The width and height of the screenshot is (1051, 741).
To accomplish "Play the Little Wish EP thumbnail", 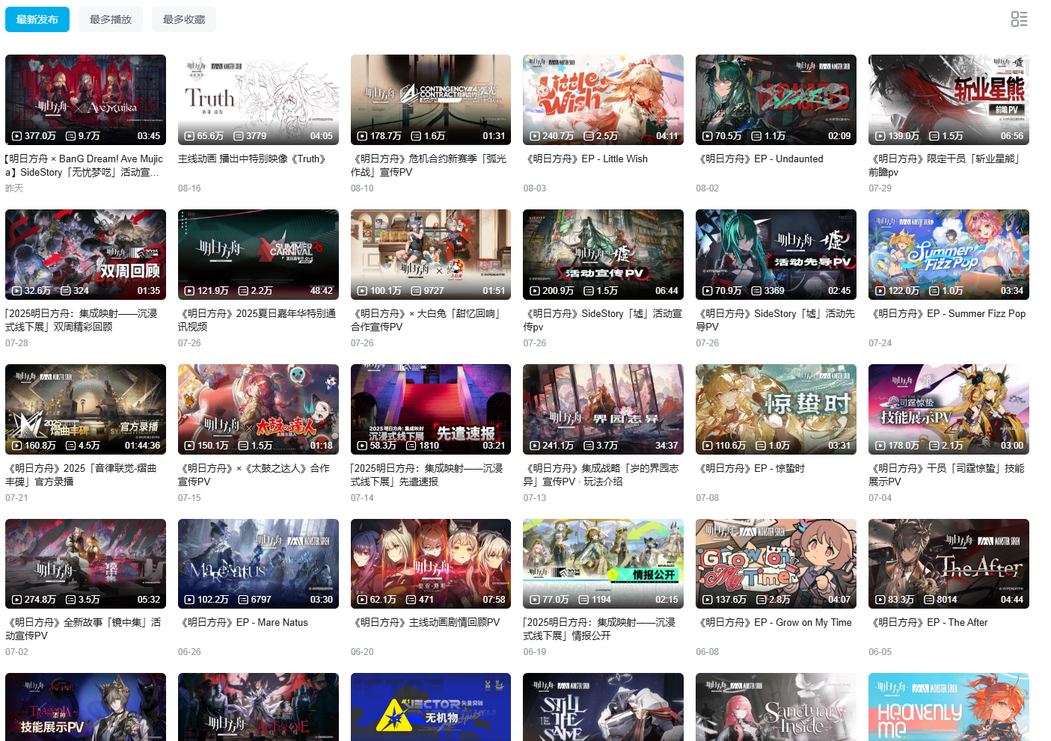I will [603, 99].
